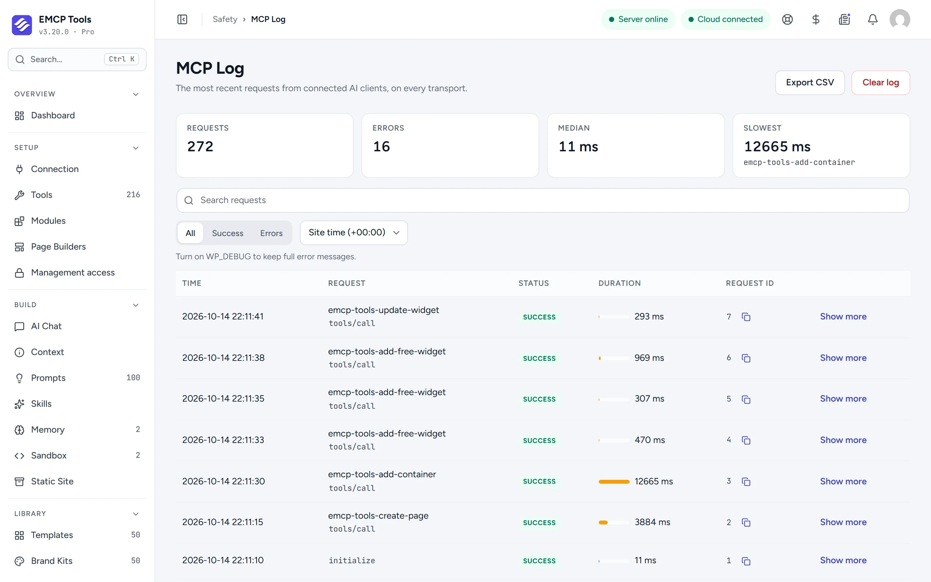Clear the MCP log
The width and height of the screenshot is (931, 582).
coord(880,82)
